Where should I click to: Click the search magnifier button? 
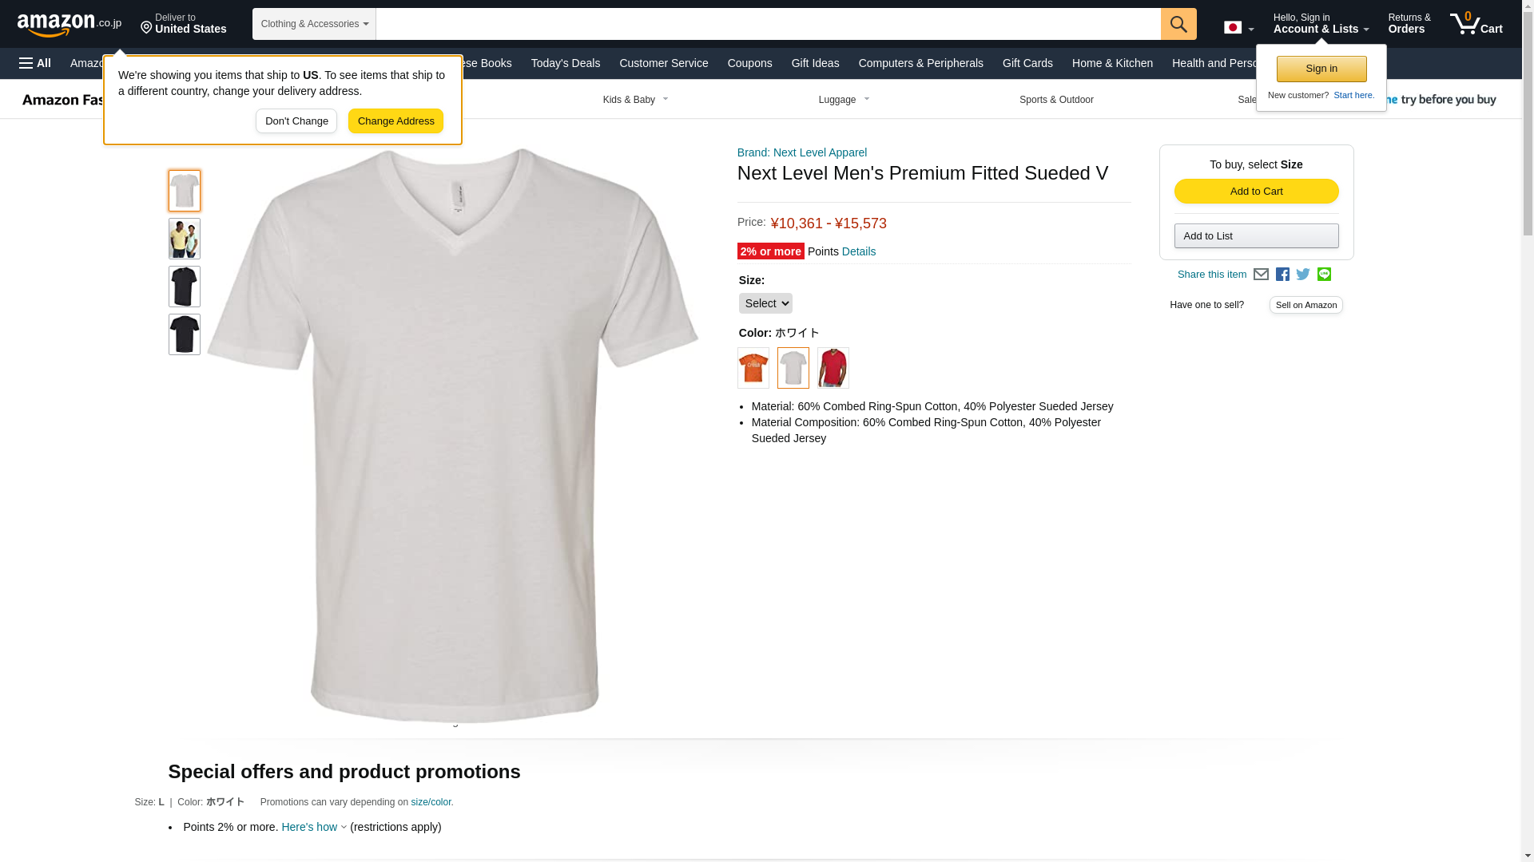point(1178,24)
